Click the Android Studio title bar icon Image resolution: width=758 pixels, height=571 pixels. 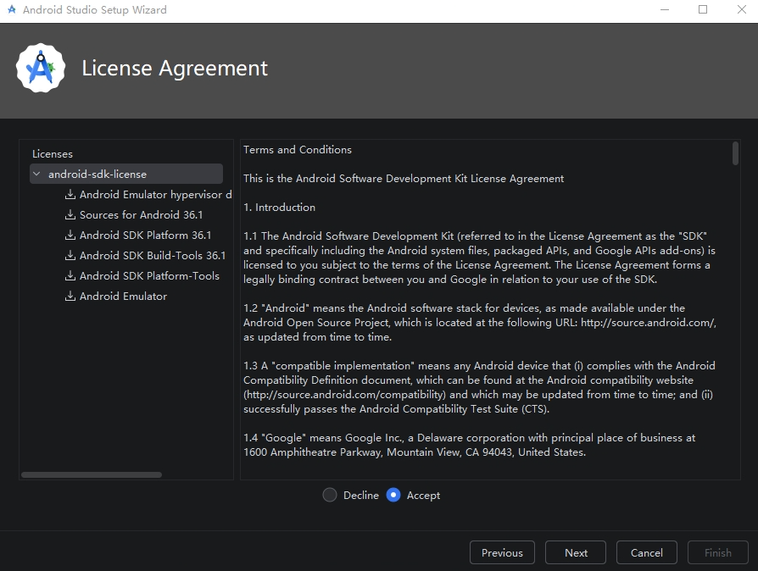[x=12, y=9]
